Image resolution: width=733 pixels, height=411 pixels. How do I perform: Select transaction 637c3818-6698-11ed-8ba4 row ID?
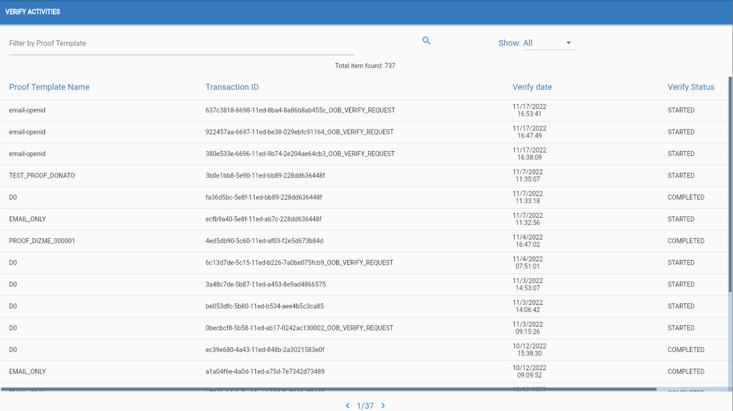tap(300, 110)
